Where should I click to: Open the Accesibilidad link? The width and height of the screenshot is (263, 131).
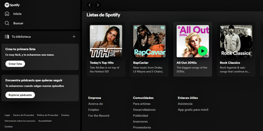[x=45, y=121]
